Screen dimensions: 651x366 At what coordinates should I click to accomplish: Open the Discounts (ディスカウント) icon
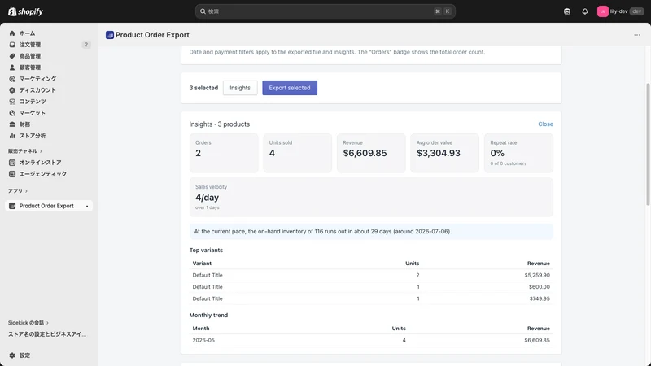(x=12, y=90)
